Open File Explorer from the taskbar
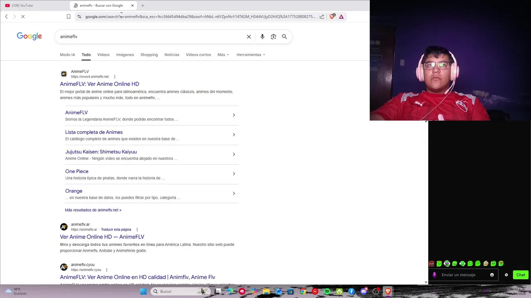 pos(266,291)
